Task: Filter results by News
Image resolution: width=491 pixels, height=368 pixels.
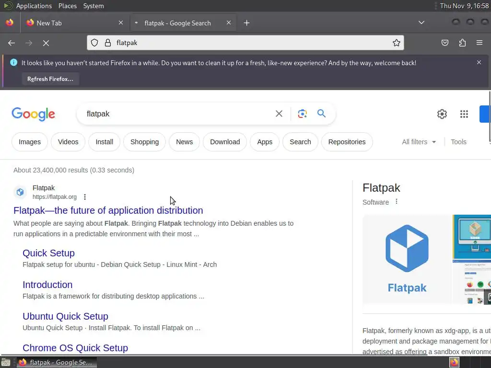Action: coord(185,142)
